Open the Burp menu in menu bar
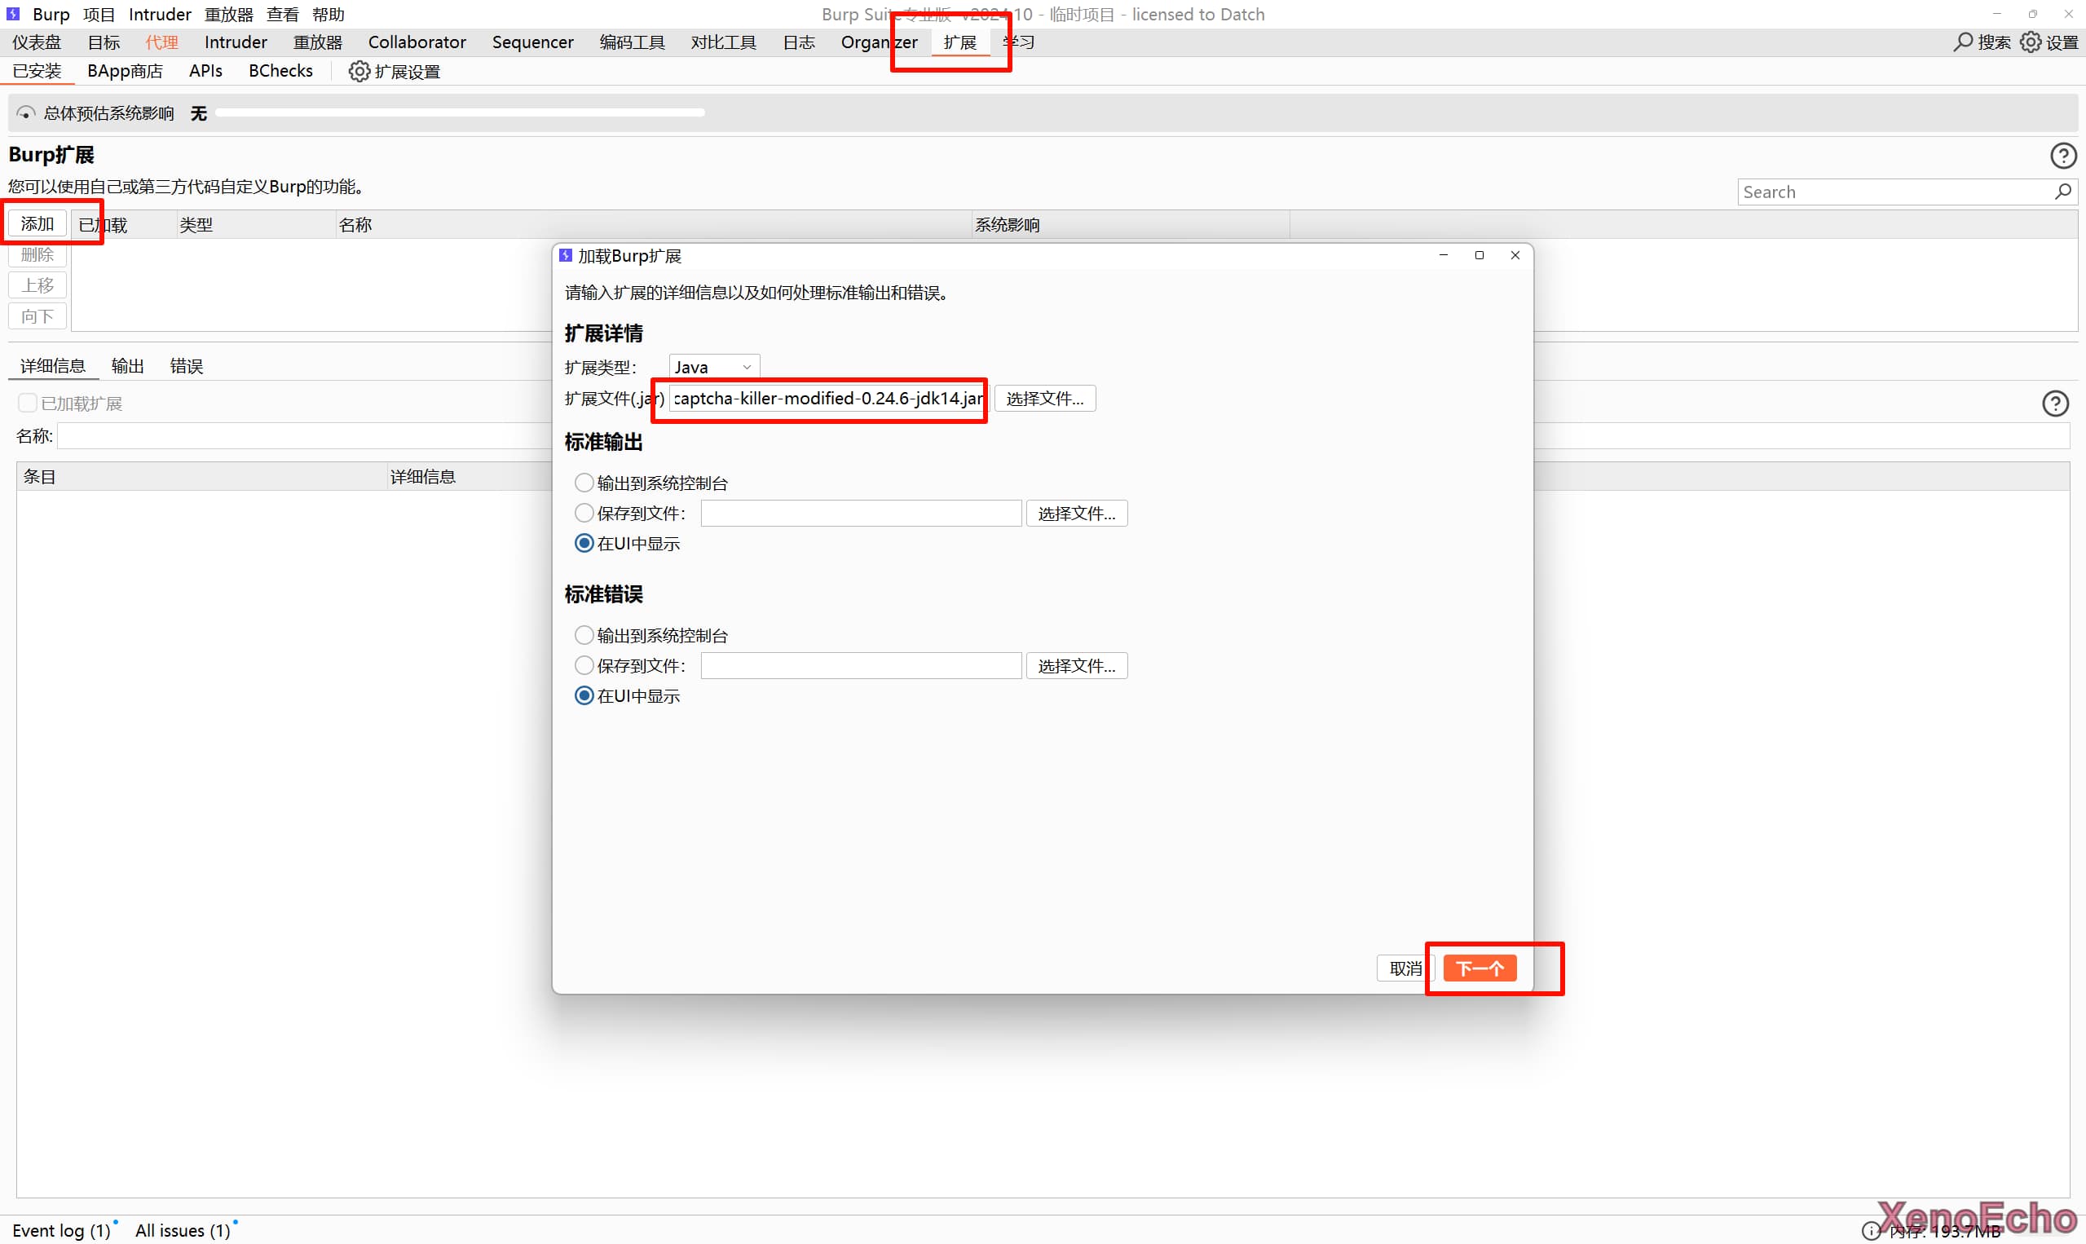Viewport: 2086px width, 1244px height. pyautogui.click(x=51, y=14)
